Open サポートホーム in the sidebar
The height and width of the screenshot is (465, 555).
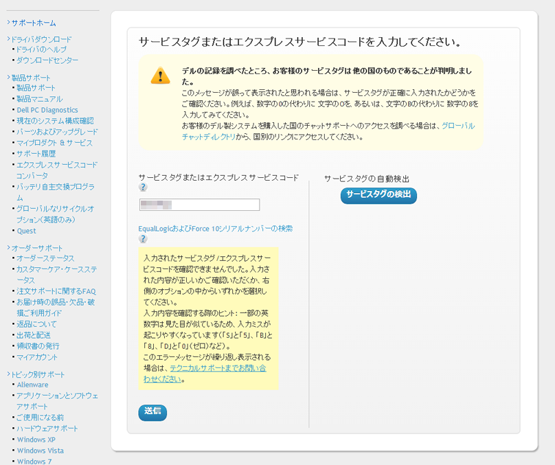[x=34, y=23]
